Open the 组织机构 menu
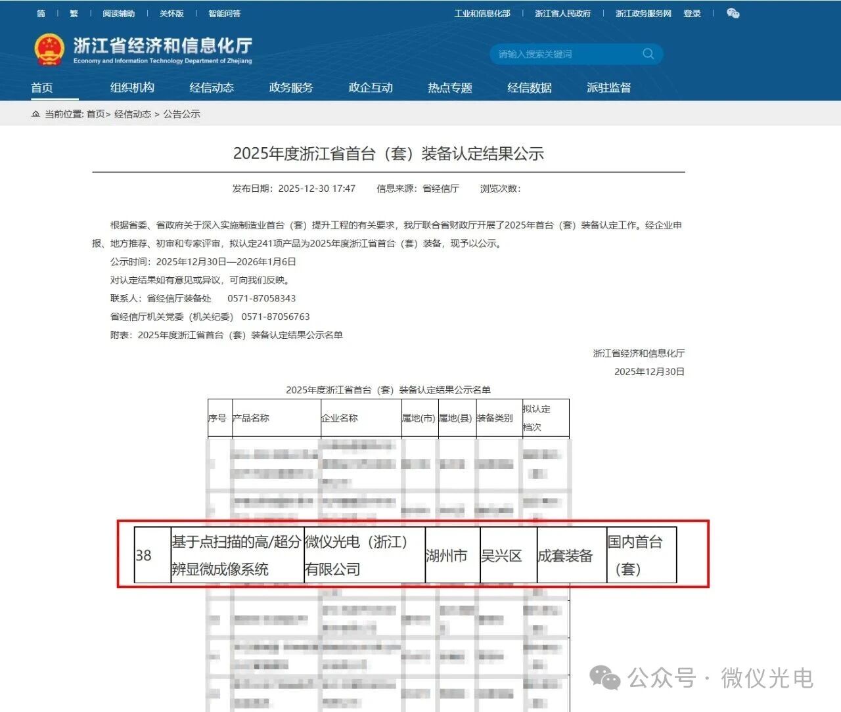 (132, 87)
